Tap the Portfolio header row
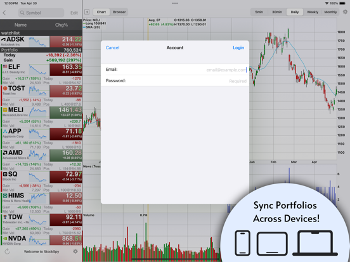 click(x=41, y=50)
